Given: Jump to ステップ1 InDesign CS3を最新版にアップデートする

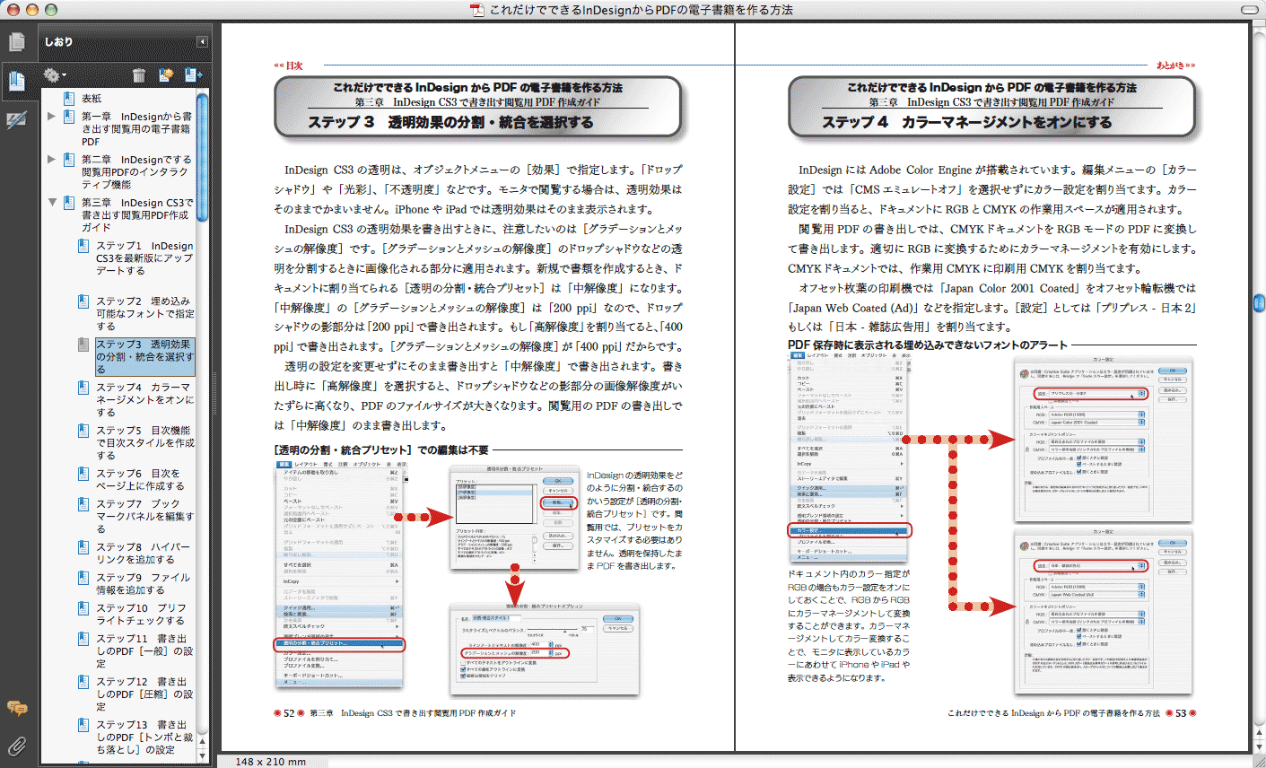Looking at the screenshot, I should coord(144,258).
